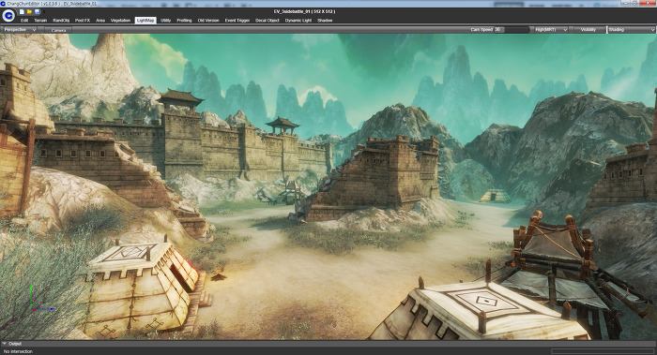Create a new file with the page icon
The image size is (657, 355).
[22, 11]
